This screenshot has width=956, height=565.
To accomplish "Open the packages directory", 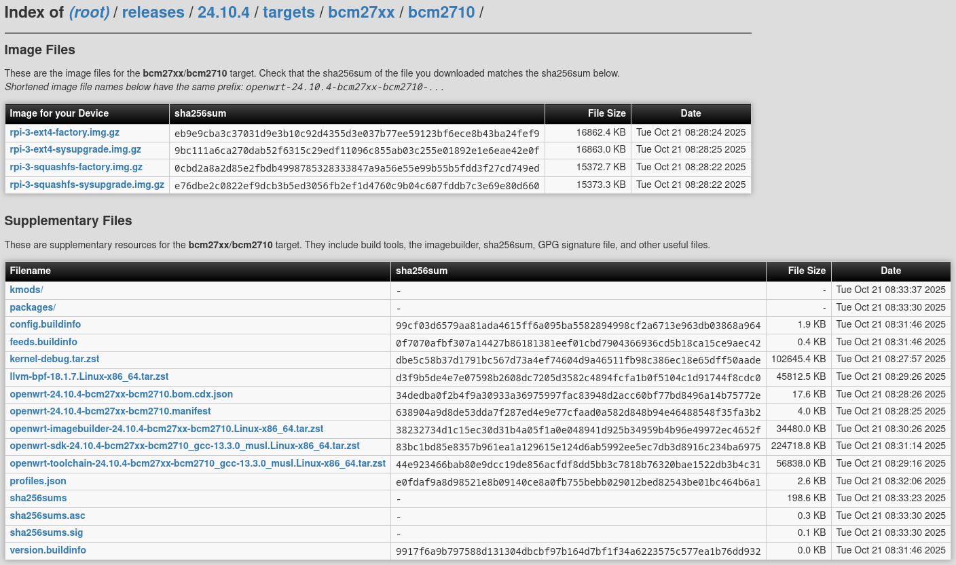I will click(31, 308).
